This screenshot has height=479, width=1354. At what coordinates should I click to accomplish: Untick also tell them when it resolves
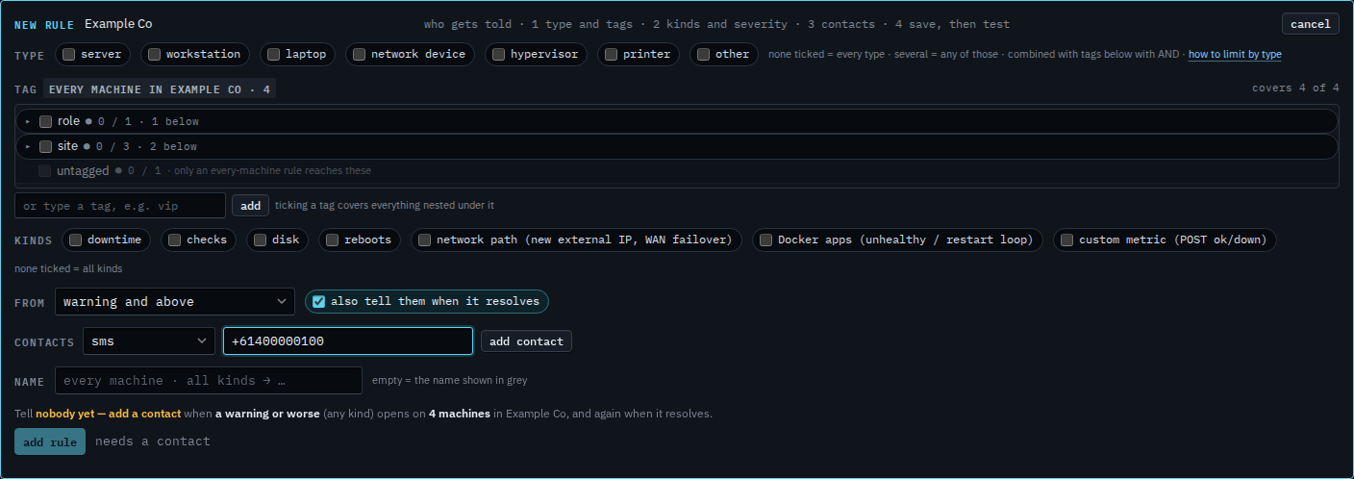[x=318, y=302]
